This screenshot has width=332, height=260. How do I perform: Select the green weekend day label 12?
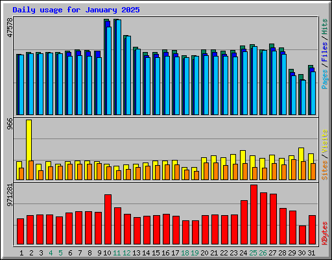(x=126, y=253)
